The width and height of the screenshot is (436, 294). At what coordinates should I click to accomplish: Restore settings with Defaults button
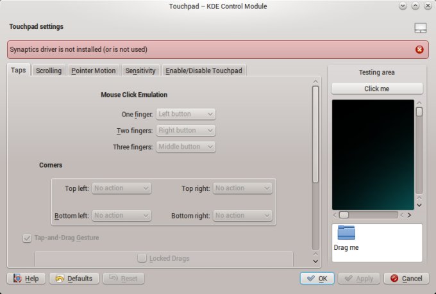[x=74, y=279]
